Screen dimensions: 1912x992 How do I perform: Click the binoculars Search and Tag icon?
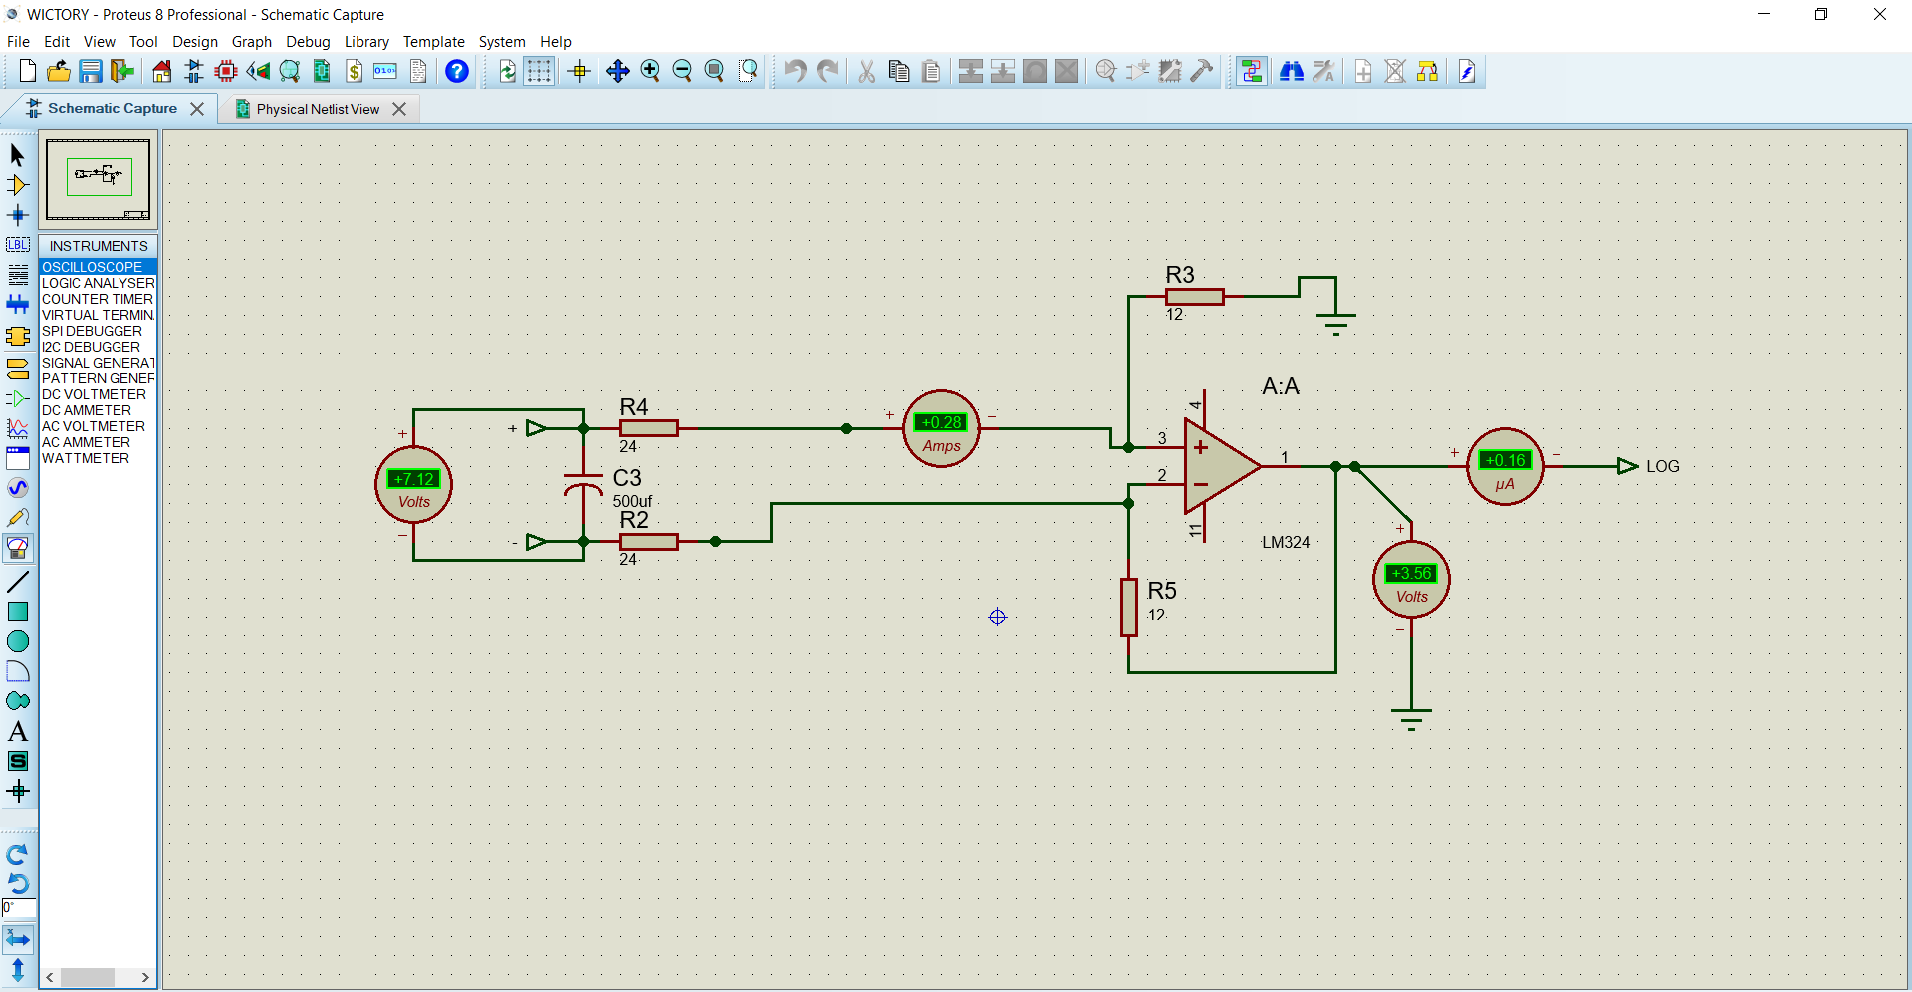pos(1292,71)
